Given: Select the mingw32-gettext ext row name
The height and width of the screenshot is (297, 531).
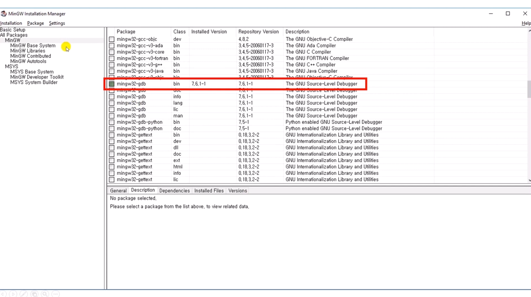Looking at the screenshot, I should [134, 160].
